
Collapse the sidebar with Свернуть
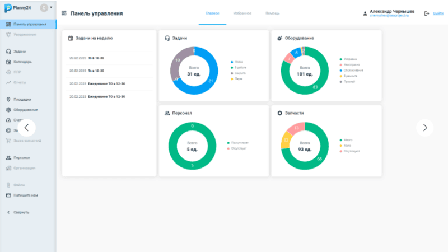21,212
